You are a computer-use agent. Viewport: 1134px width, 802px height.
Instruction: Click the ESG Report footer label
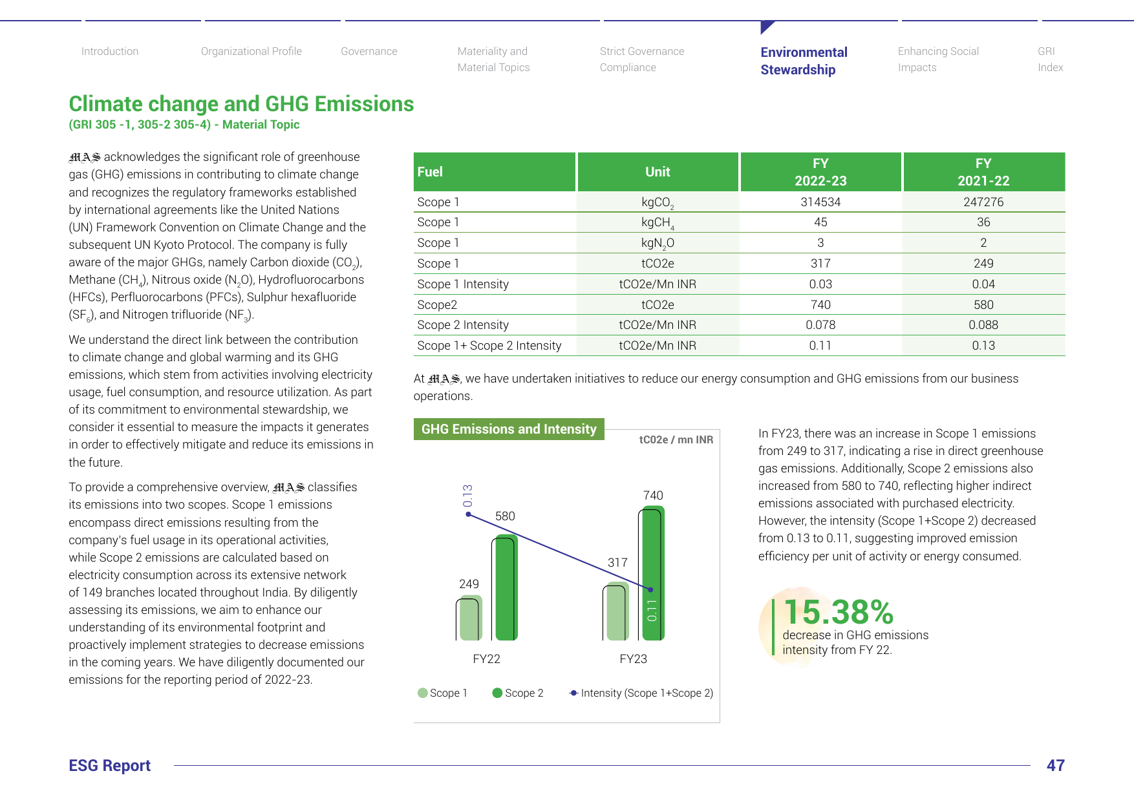point(109,766)
